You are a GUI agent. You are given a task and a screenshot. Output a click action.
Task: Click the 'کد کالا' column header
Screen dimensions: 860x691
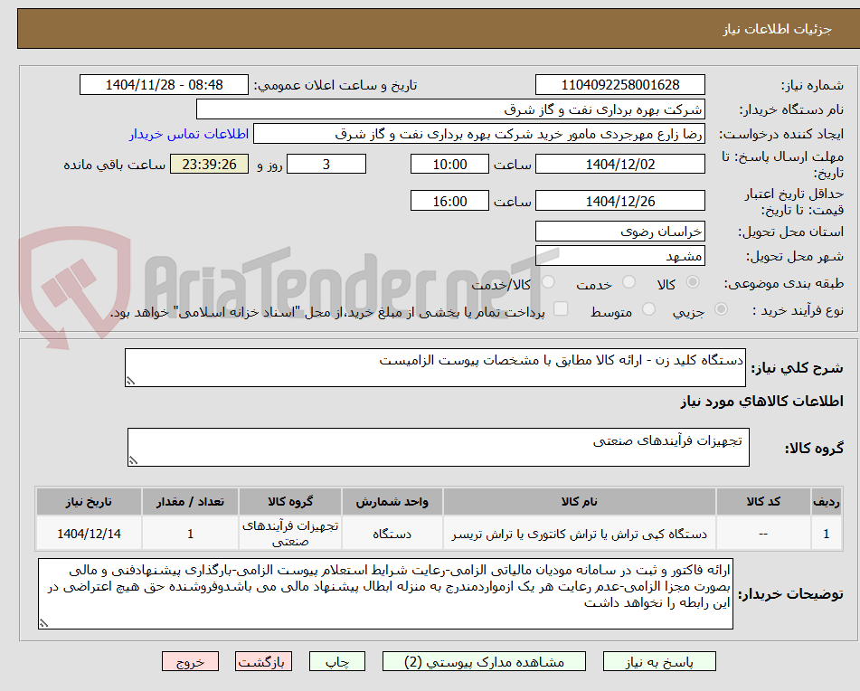763,502
